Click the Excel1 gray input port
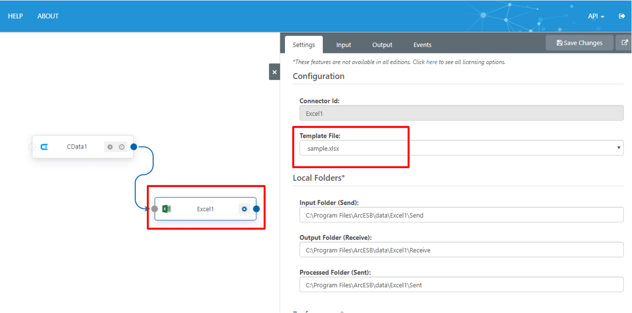Viewport: 632px width, 313px height. [x=154, y=209]
